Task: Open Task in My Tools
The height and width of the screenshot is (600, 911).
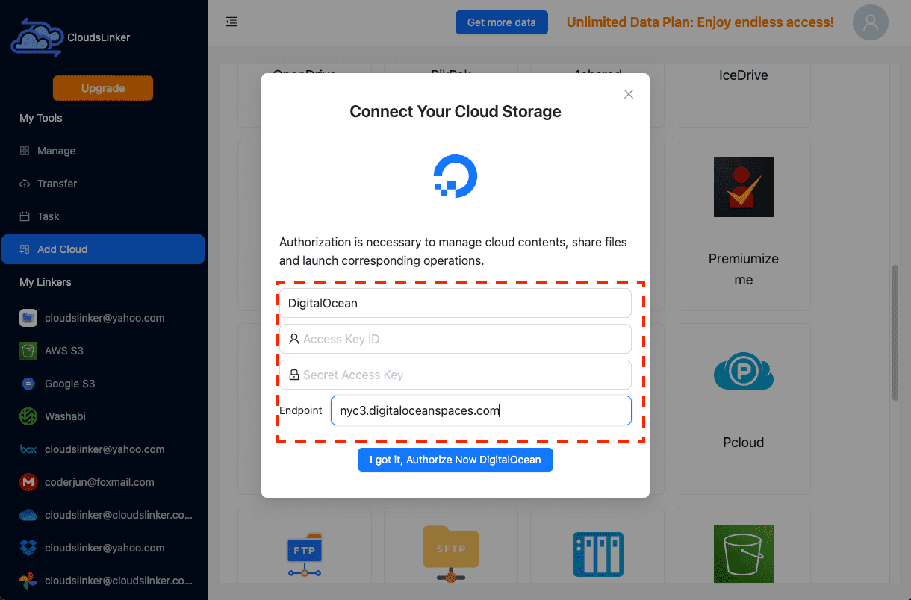Action: tap(103, 216)
